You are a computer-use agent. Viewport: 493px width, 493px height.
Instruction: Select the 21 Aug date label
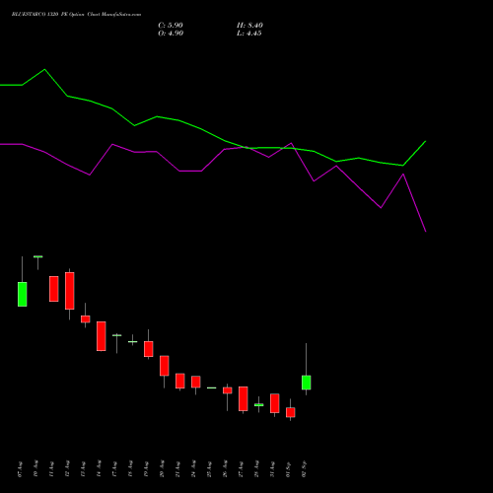coord(177,469)
